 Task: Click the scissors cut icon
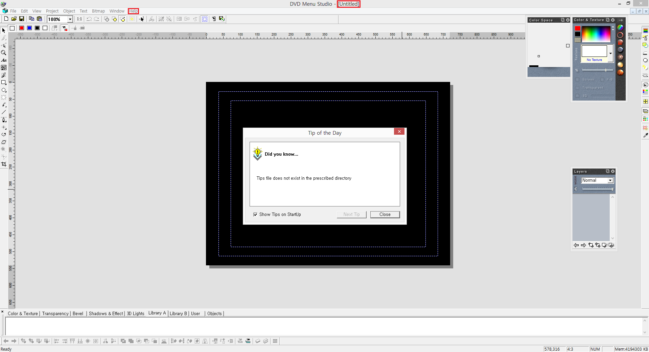(152, 19)
